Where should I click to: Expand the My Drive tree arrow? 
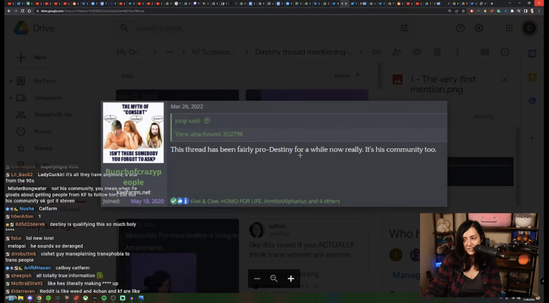[11, 81]
